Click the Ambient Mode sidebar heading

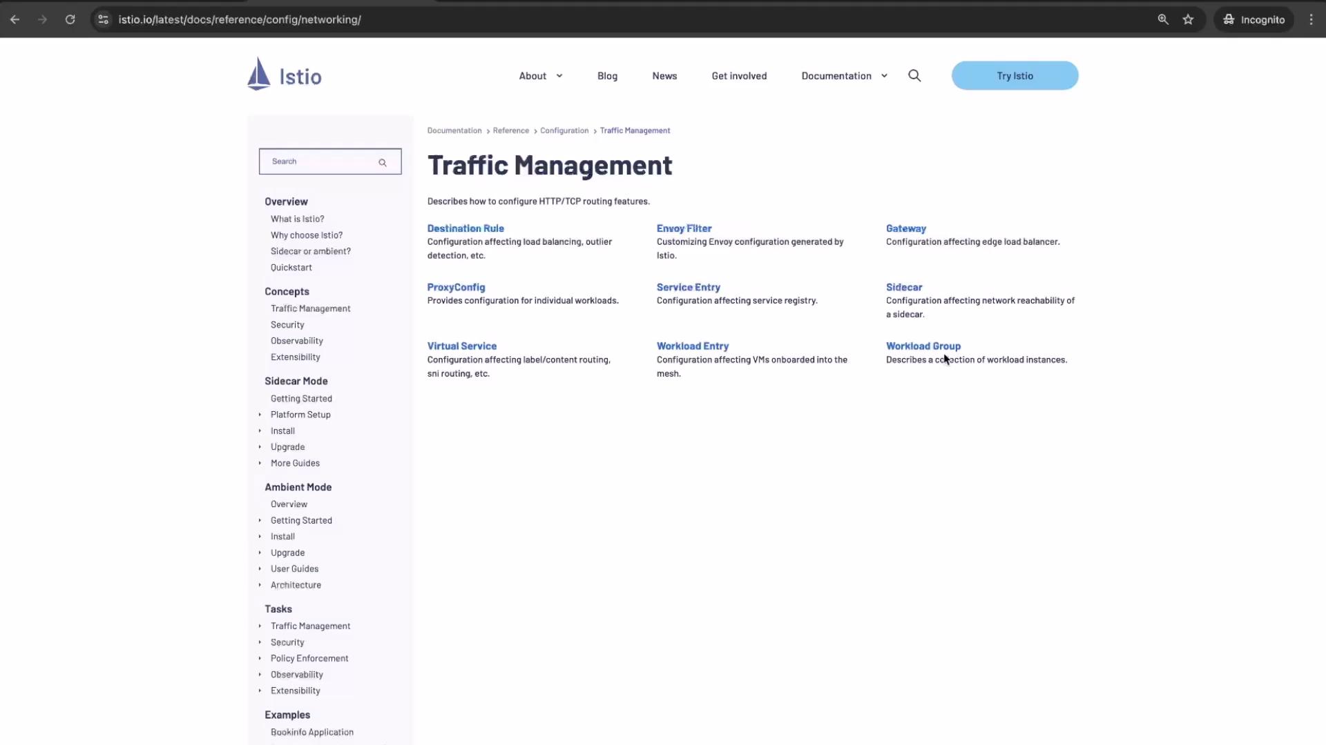[x=298, y=487]
